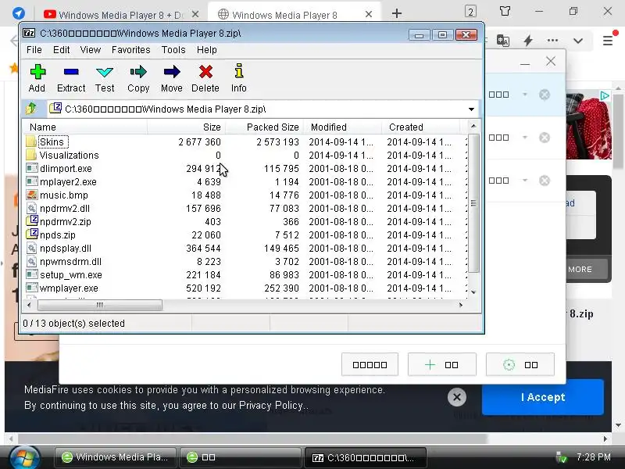Select the npwmsdrm.dll file row
Screen dimensions: 625x469
point(245,261)
